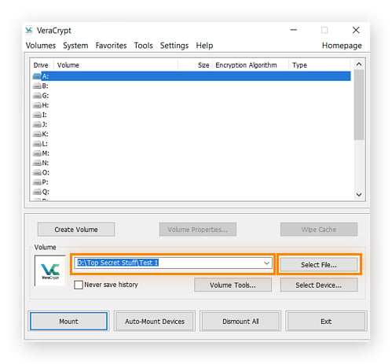Select the Q: drive label
This screenshot has width=392, height=364.
pos(46,192)
